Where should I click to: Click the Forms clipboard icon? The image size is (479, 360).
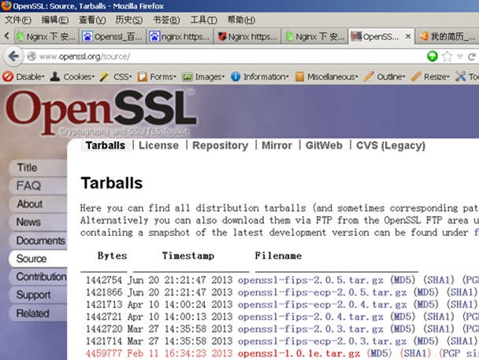coord(143,77)
